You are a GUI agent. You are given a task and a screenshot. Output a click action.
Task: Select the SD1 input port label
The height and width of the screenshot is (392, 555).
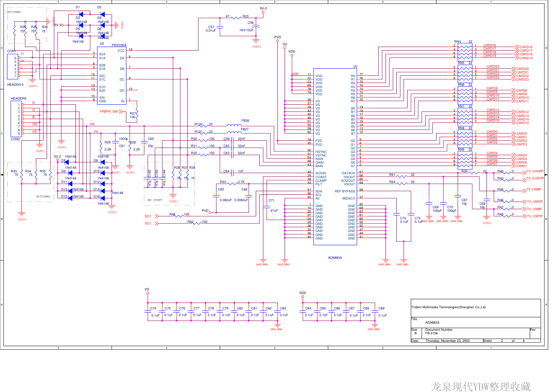148,216
